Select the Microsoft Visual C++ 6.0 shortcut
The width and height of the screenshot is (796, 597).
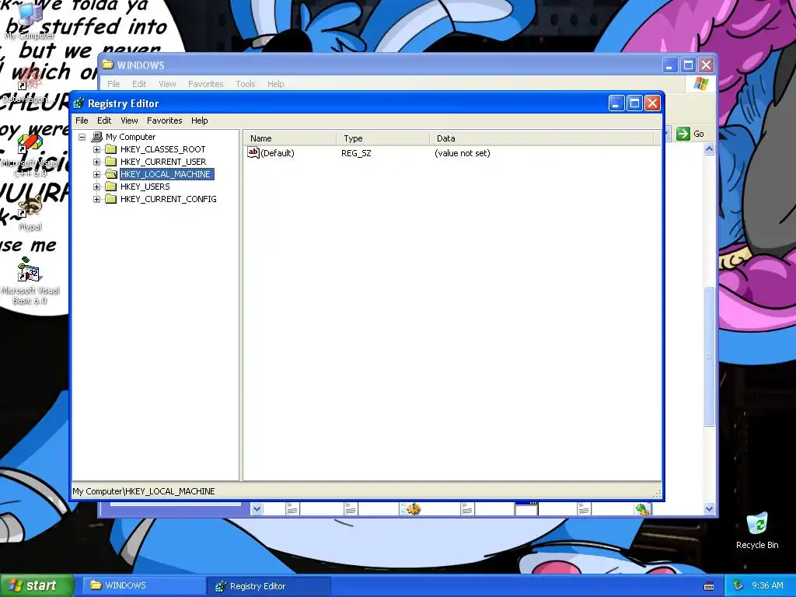point(30,155)
